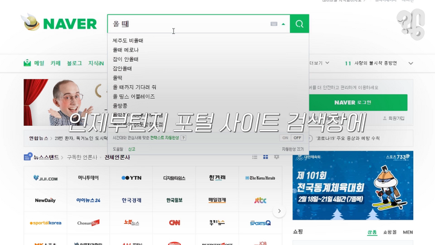435x245 pixels.
Task: Click 도움말 in autocomplete footer
Action: click(x=118, y=149)
